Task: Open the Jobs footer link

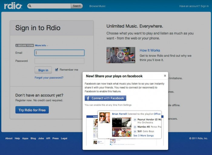Action: (41, 138)
